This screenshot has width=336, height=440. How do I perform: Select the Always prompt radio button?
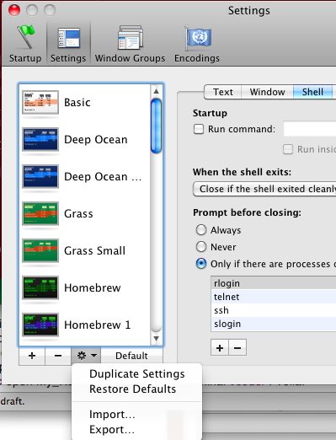(x=201, y=230)
